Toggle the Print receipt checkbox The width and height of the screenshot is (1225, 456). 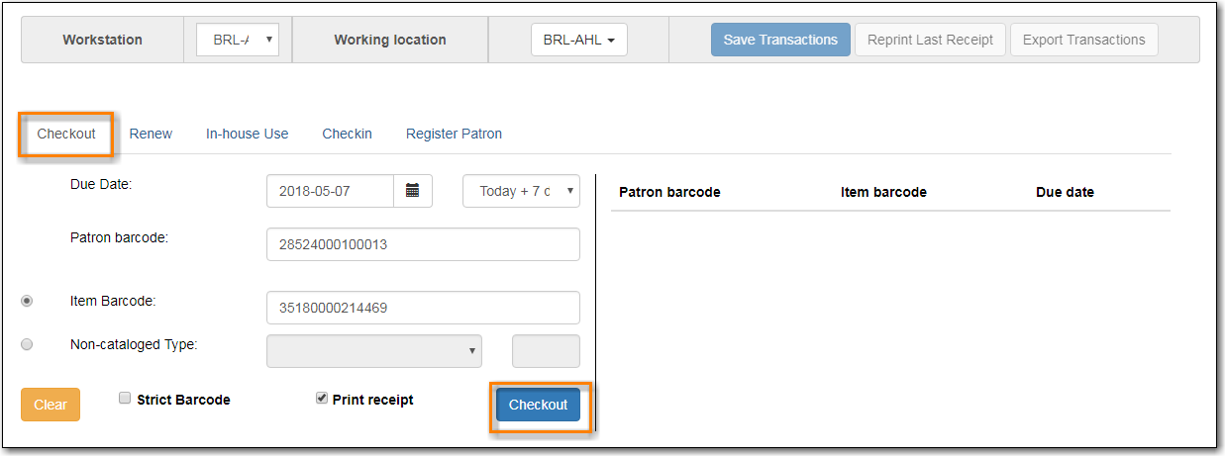coord(322,398)
